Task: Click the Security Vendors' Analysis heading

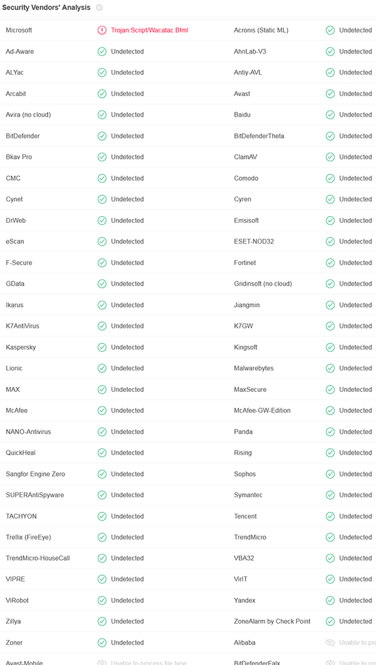Action: coord(46,8)
